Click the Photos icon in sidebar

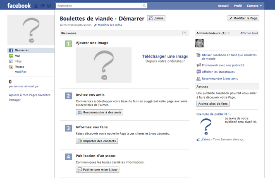tap(11, 67)
